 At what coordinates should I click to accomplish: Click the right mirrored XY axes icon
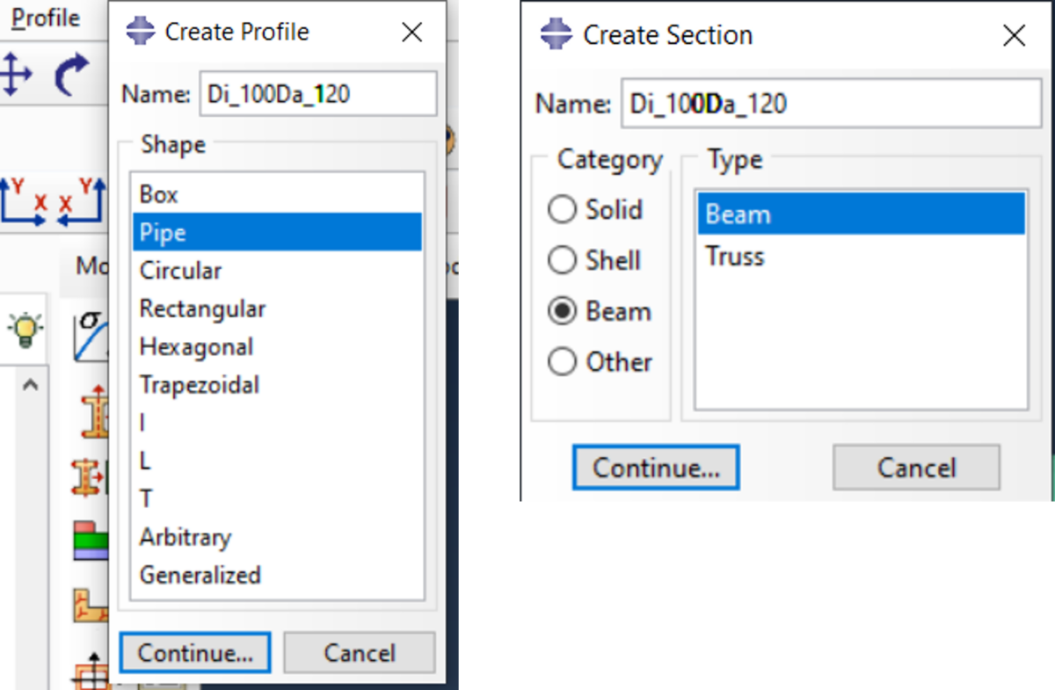(82, 200)
